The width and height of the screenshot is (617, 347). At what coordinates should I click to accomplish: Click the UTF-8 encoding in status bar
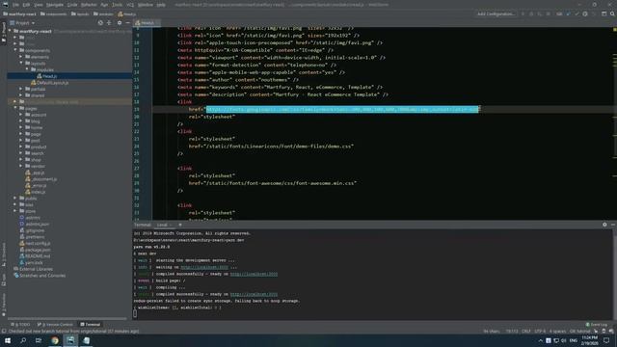540,332
